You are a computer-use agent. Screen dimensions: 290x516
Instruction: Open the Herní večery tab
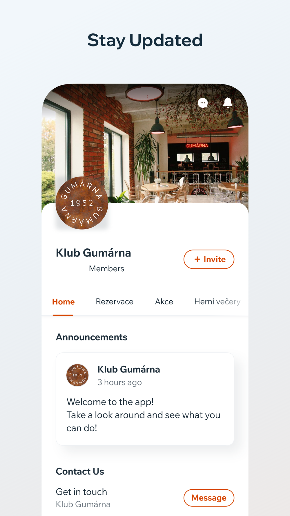tap(217, 302)
